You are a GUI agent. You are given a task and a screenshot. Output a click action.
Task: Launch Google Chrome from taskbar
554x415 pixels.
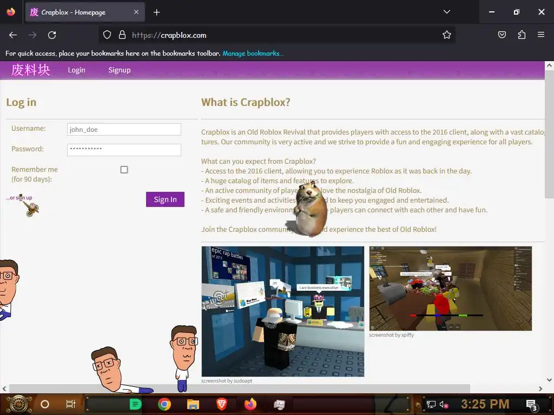coord(164,404)
